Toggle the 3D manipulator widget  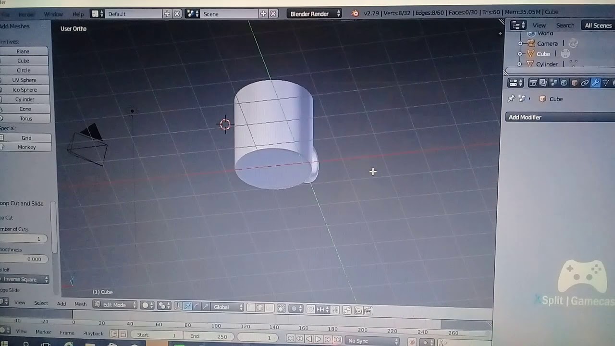click(x=178, y=306)
